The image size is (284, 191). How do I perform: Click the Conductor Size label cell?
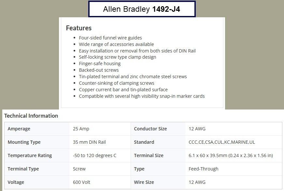(x=150, y=129)
